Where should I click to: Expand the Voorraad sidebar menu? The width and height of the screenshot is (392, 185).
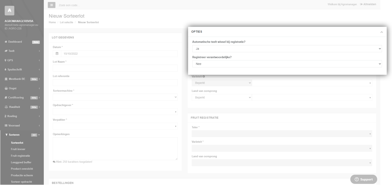(22, 125)
